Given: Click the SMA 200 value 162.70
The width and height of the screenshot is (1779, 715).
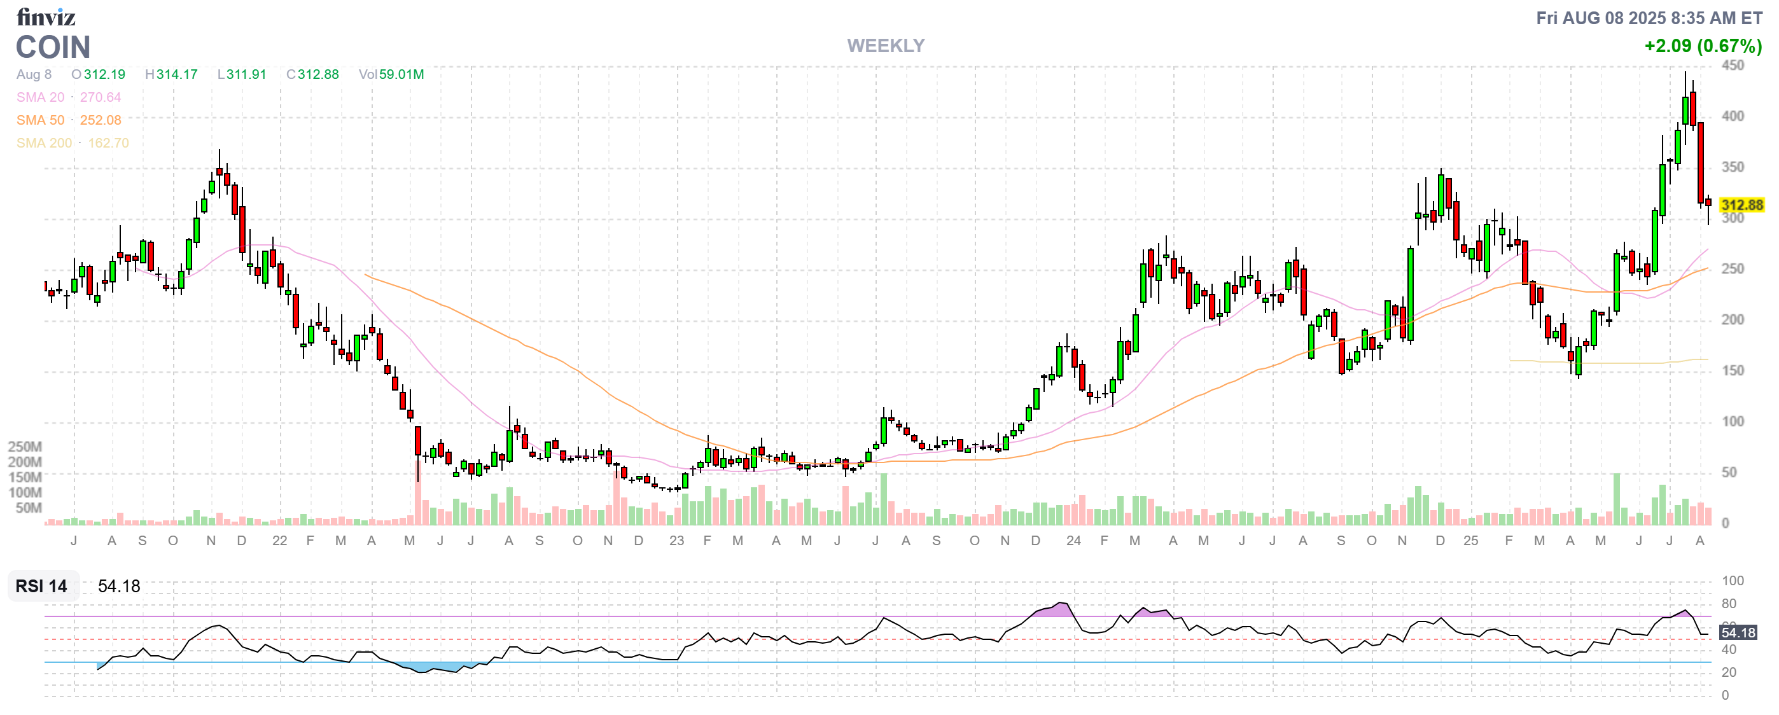Looking at the screenshot, I should click(x=108, y=143).
